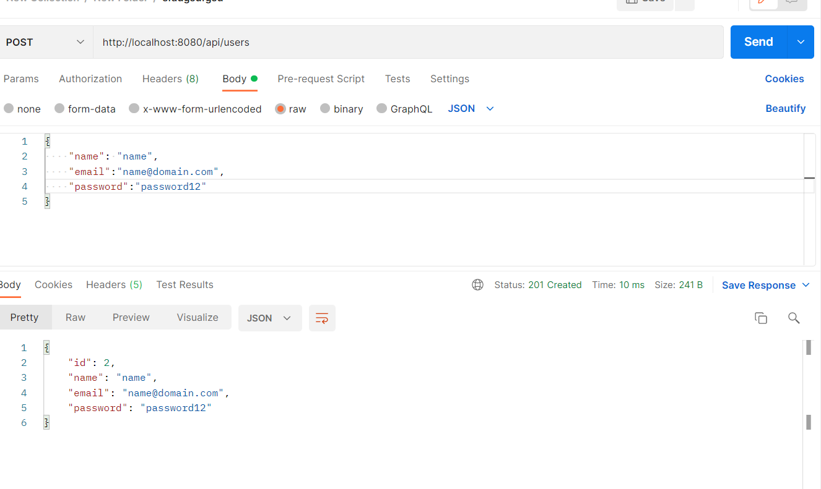Open response search with the magnifier icon
The height and width of the screenshot is (489, 821).
pos(794,318)
